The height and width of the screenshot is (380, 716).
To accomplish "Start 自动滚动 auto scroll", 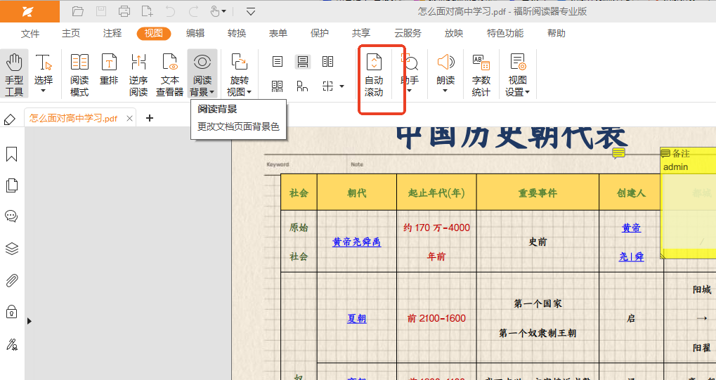I will coord(374,74).
